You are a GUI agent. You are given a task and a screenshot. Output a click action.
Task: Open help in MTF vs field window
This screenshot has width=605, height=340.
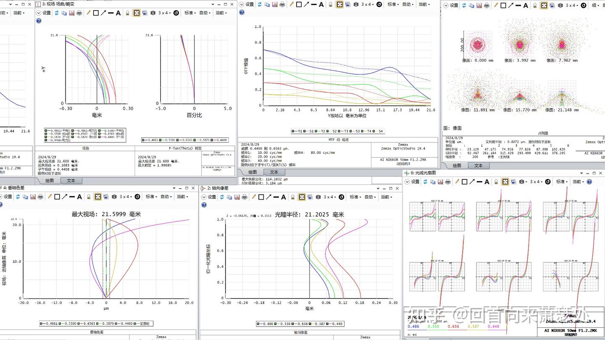(242, 12)
